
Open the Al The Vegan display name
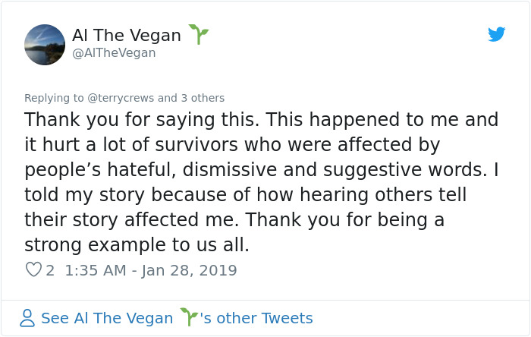pos(127,35)
